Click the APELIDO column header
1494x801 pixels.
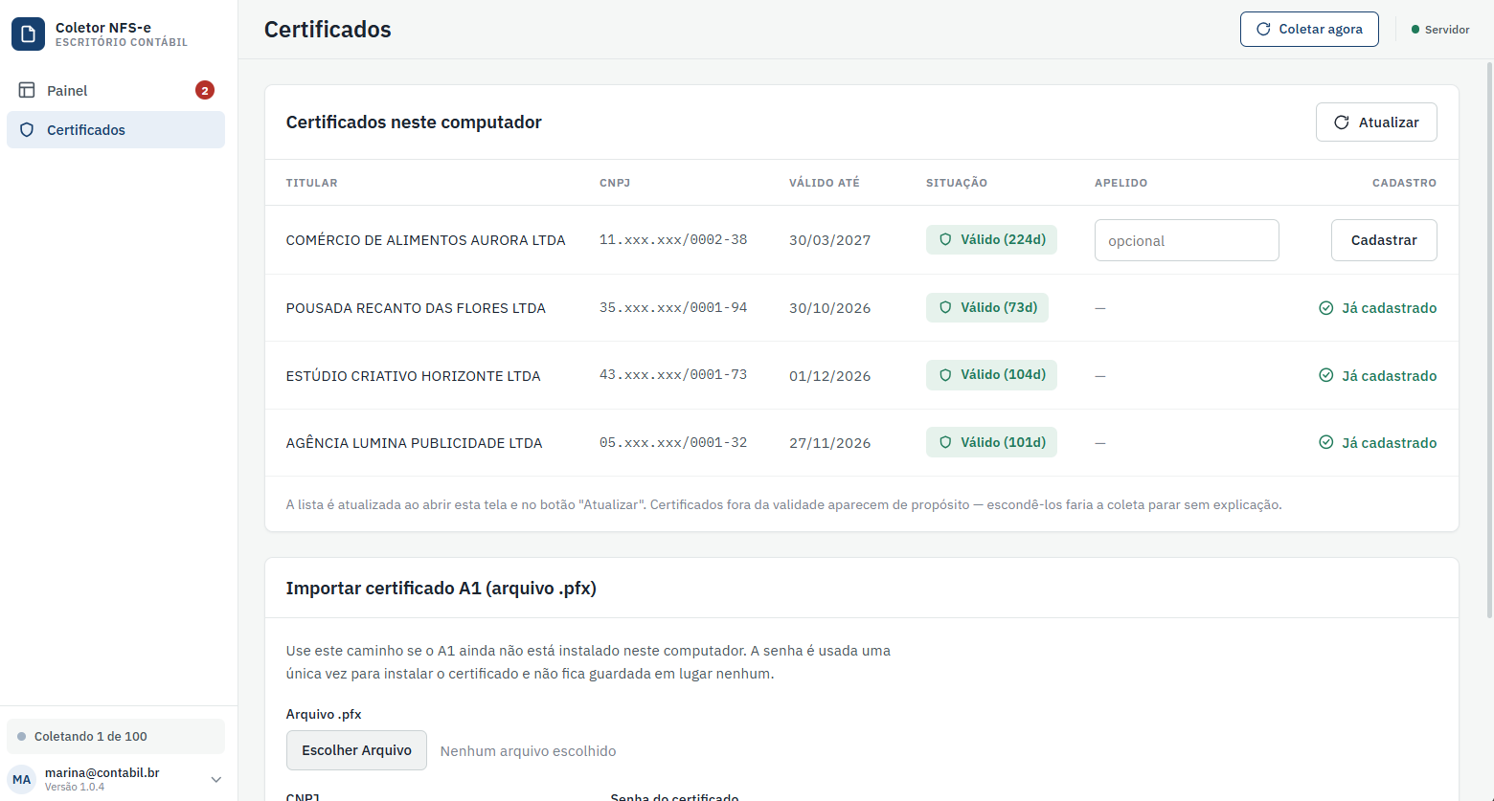[x=1120, y=183]
